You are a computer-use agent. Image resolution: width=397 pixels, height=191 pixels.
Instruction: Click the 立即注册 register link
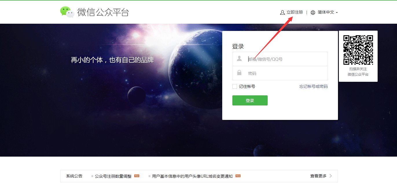click(x=295, y=12)
